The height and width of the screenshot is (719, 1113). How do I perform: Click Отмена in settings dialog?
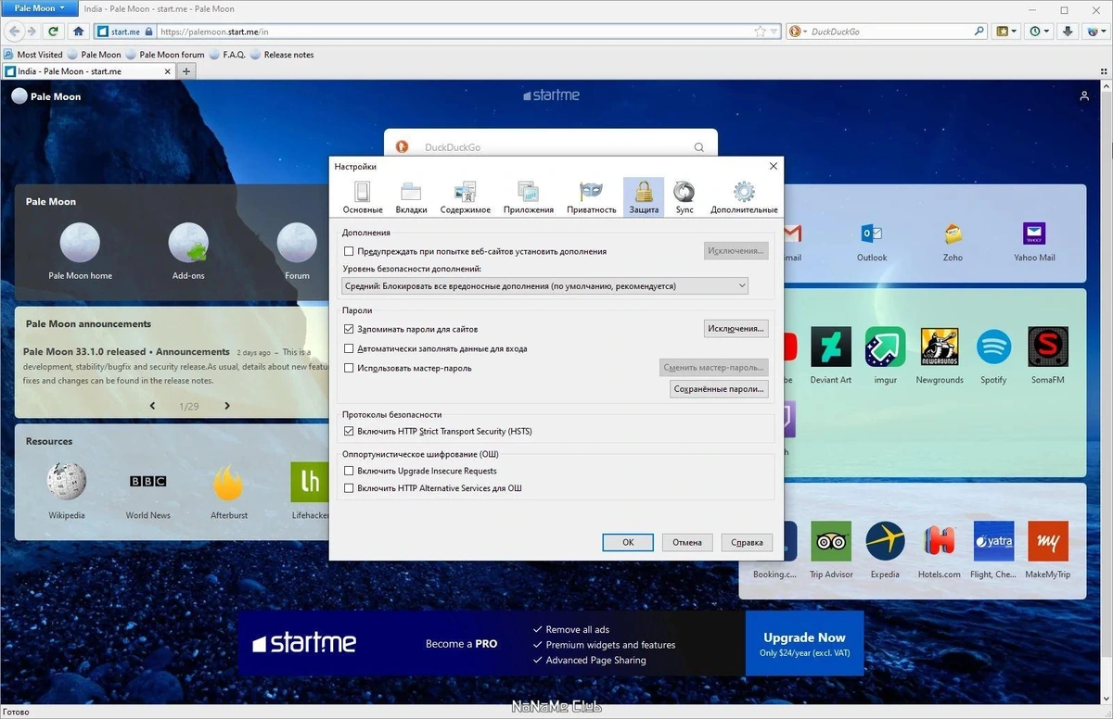[687, 542]
